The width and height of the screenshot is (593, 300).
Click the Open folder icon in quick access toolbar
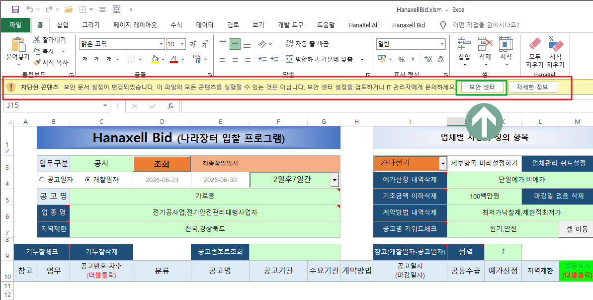click(x=69, y=9)
